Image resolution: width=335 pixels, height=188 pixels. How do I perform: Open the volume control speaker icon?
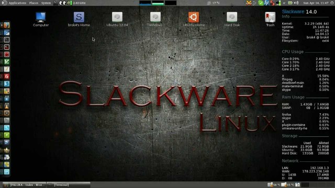tap(296, 3)
